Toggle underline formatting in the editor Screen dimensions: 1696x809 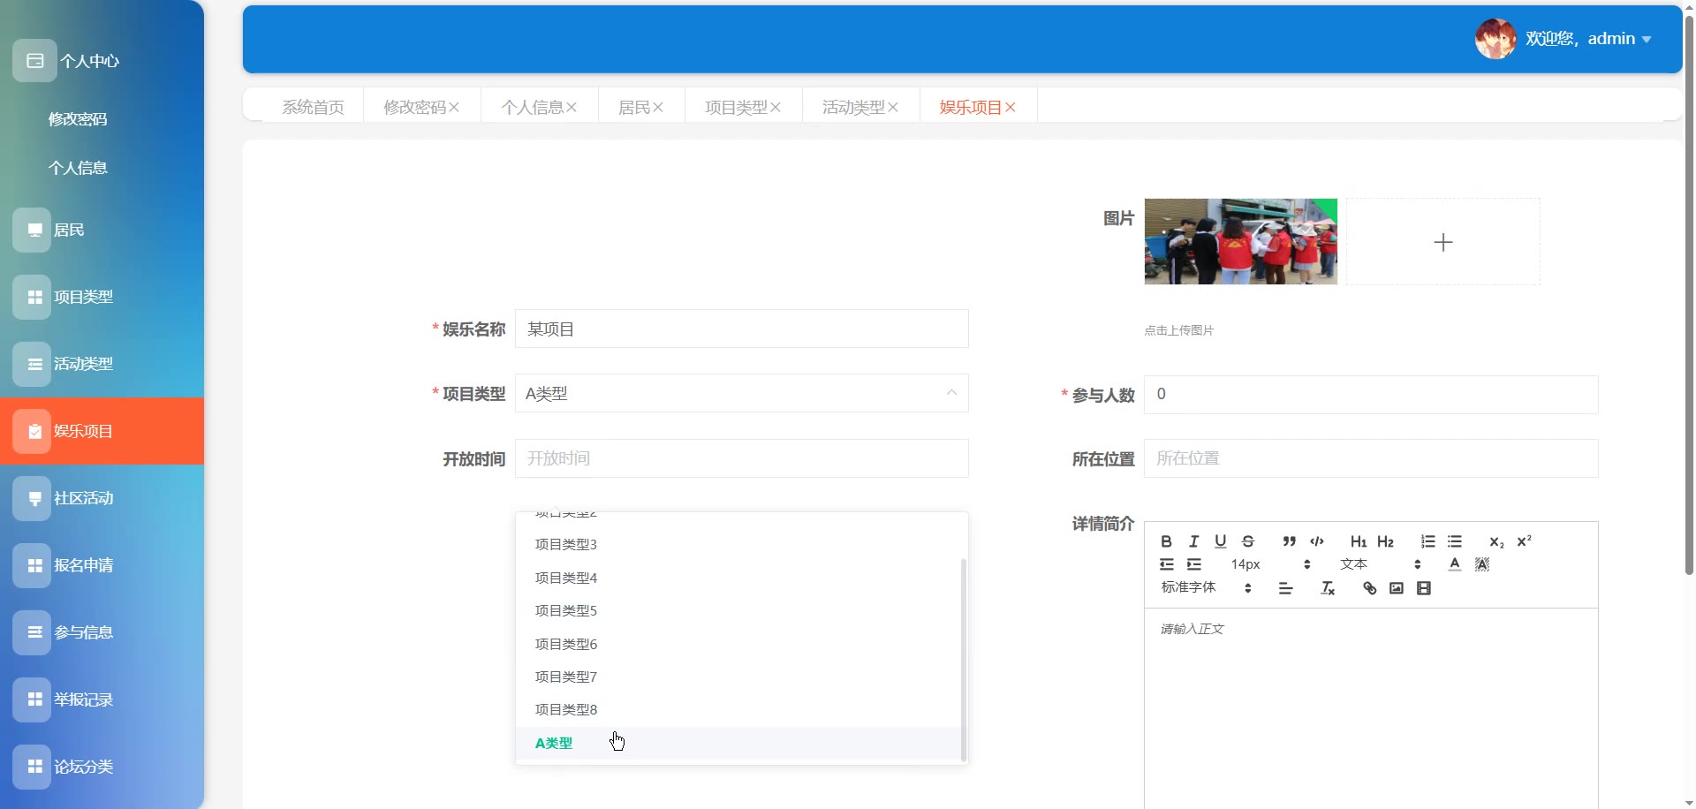(1220, 541)
